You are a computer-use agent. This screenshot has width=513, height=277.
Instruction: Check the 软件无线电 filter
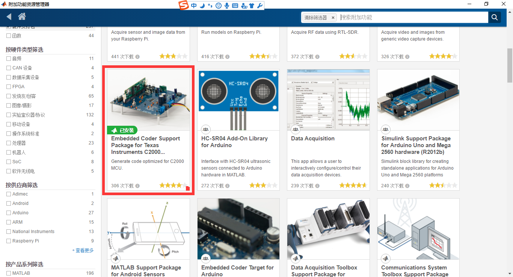point(9,172)
